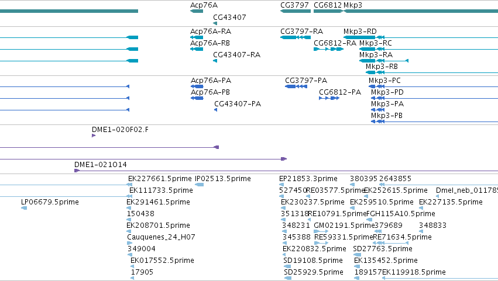Click the EK227135.5prime label
Image resolution: width=498 pixels, height=281 pixels.
[451, 202]
